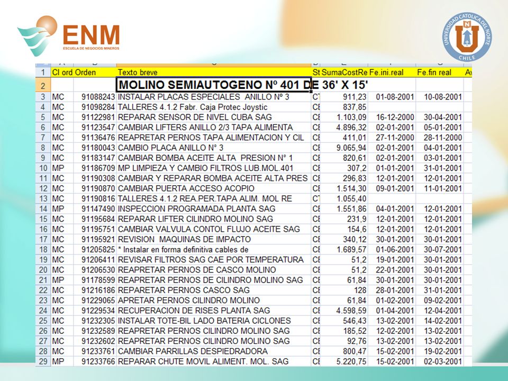Select row header number 1
Image resolution: width=508 pixels, height=381 pixels.
[x=43, y=72]
